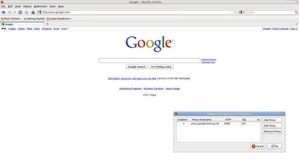This screenshot has width=299, height=166.
Task: Click the Forward arrow button
Action: click(9, 12)
